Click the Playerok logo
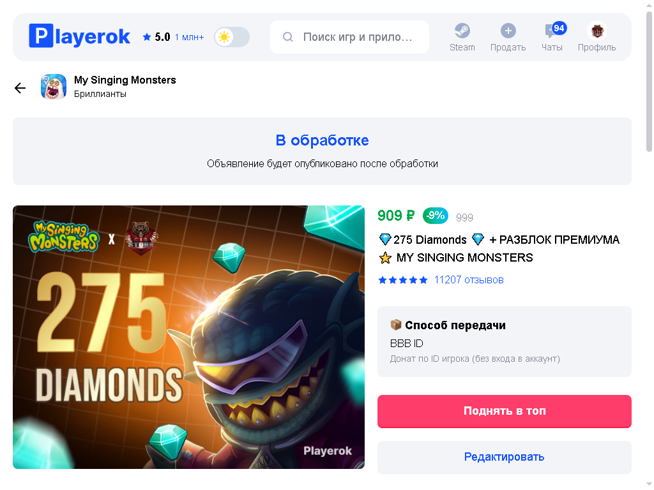This screenshot has height=490, width=654. click(x=79, y=36)
